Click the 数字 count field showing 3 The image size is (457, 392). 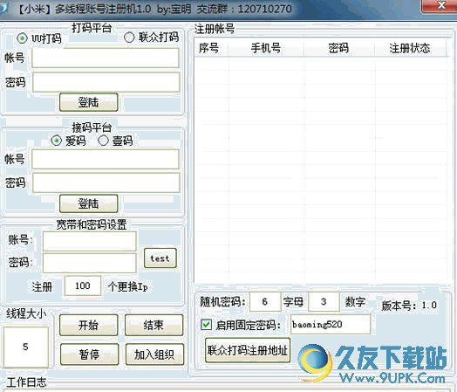point(324,301)
